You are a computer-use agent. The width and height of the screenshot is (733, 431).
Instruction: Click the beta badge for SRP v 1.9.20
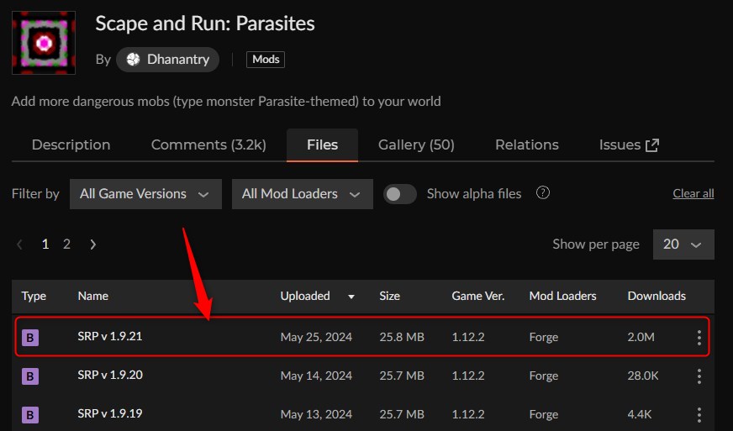tap(30, 376)
